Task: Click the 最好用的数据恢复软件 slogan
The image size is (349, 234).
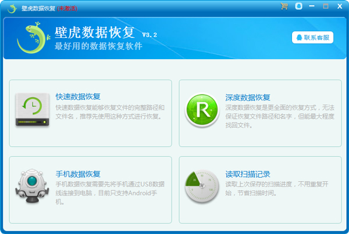Action: click(98, 46)
